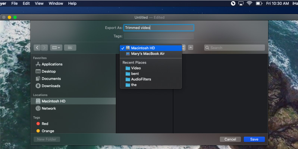Click the Wi-Fi status icon

(250, 3)
